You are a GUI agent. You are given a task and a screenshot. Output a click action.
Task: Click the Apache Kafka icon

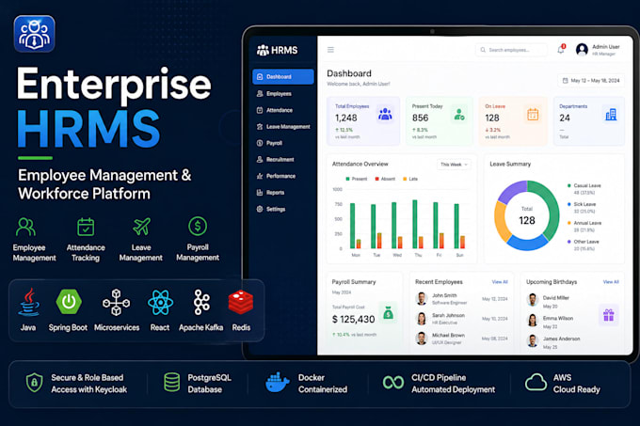coord(201,303)
